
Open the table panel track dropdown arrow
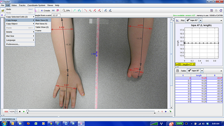(202, 71)
